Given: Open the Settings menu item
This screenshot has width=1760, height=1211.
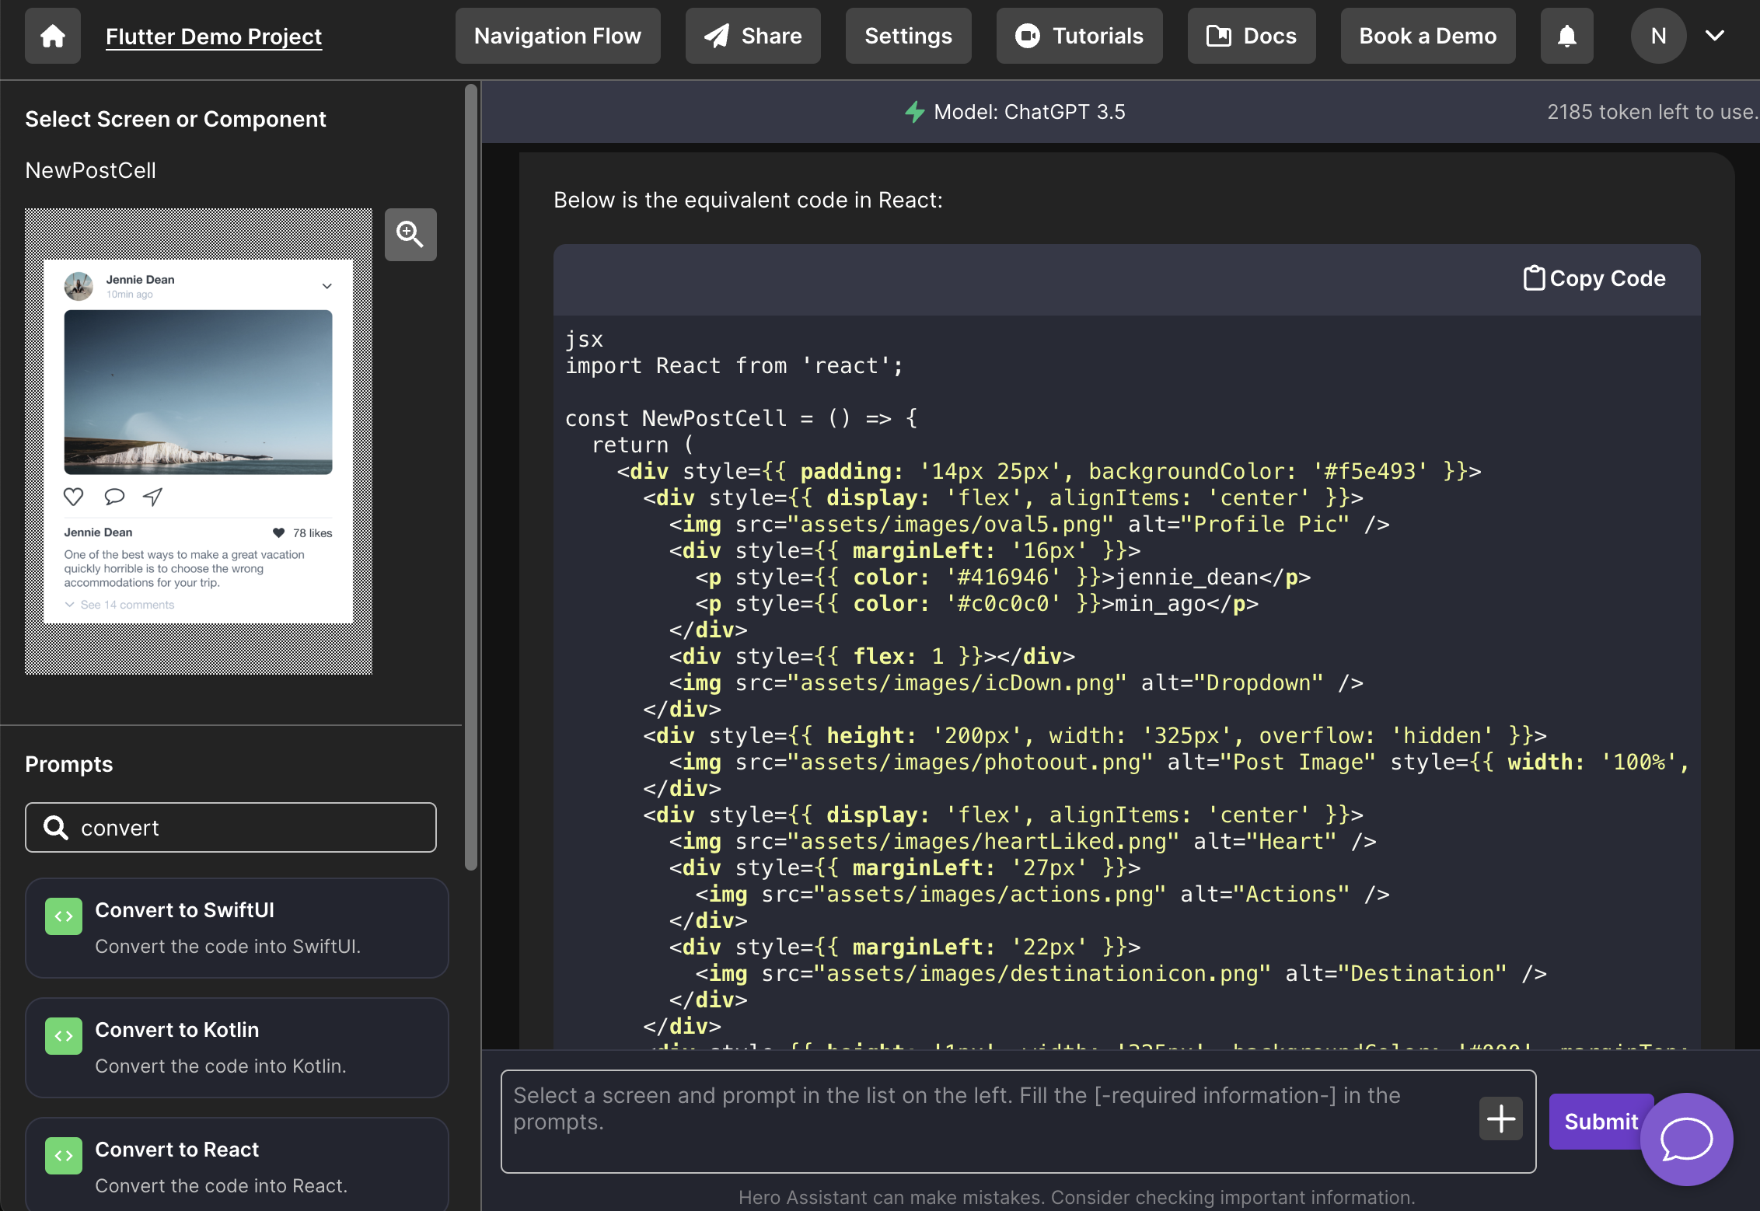Looking at the screenshot, I should [x=908, y=36].
